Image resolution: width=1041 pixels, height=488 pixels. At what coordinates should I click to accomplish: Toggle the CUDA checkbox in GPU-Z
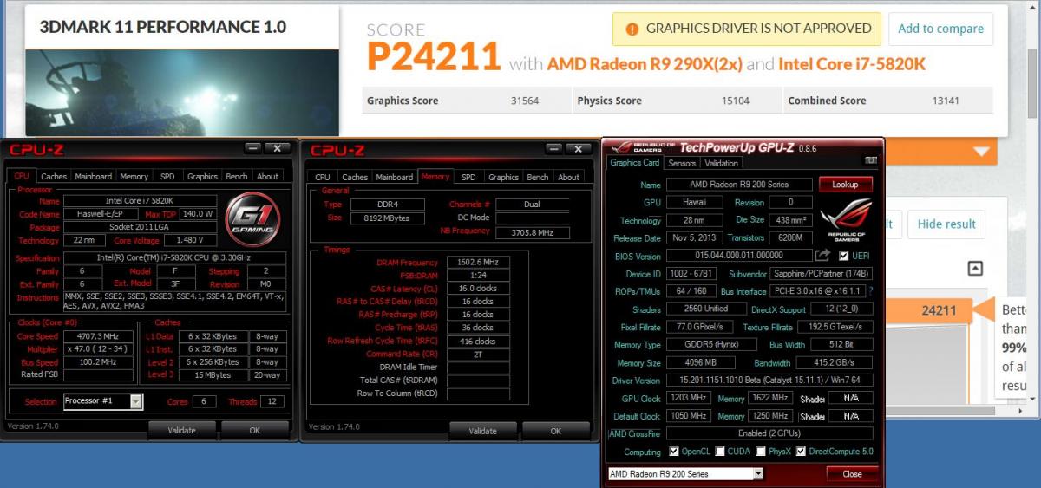point(719,452)
